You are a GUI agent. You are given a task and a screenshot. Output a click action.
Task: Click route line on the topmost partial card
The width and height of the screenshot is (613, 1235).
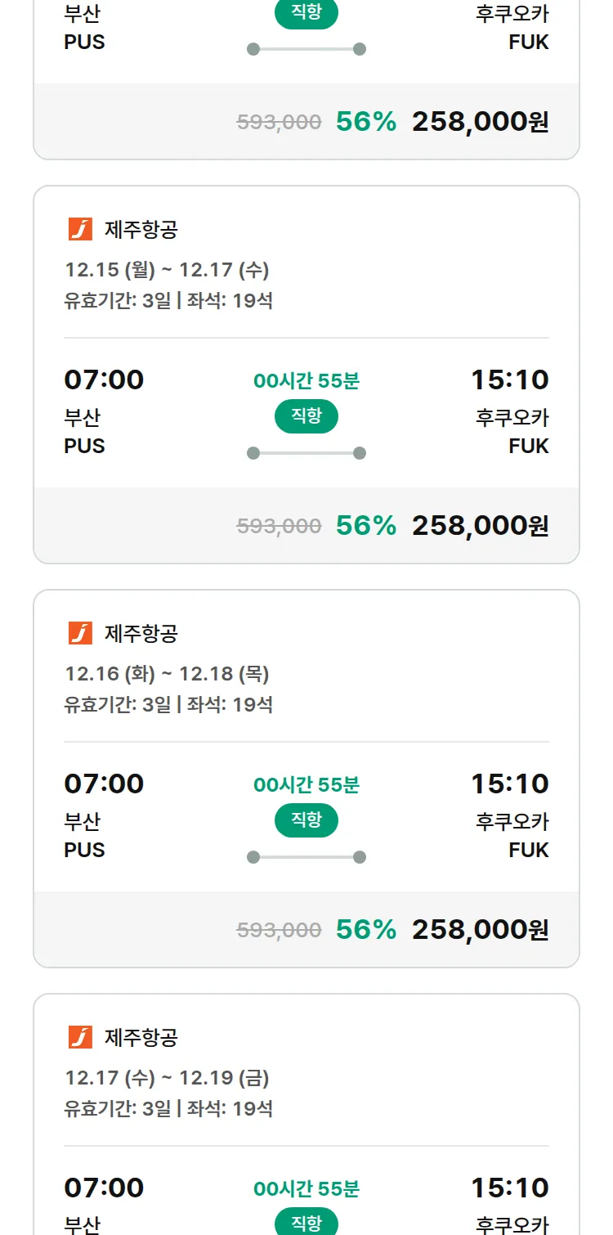click(x=306, y=49)
